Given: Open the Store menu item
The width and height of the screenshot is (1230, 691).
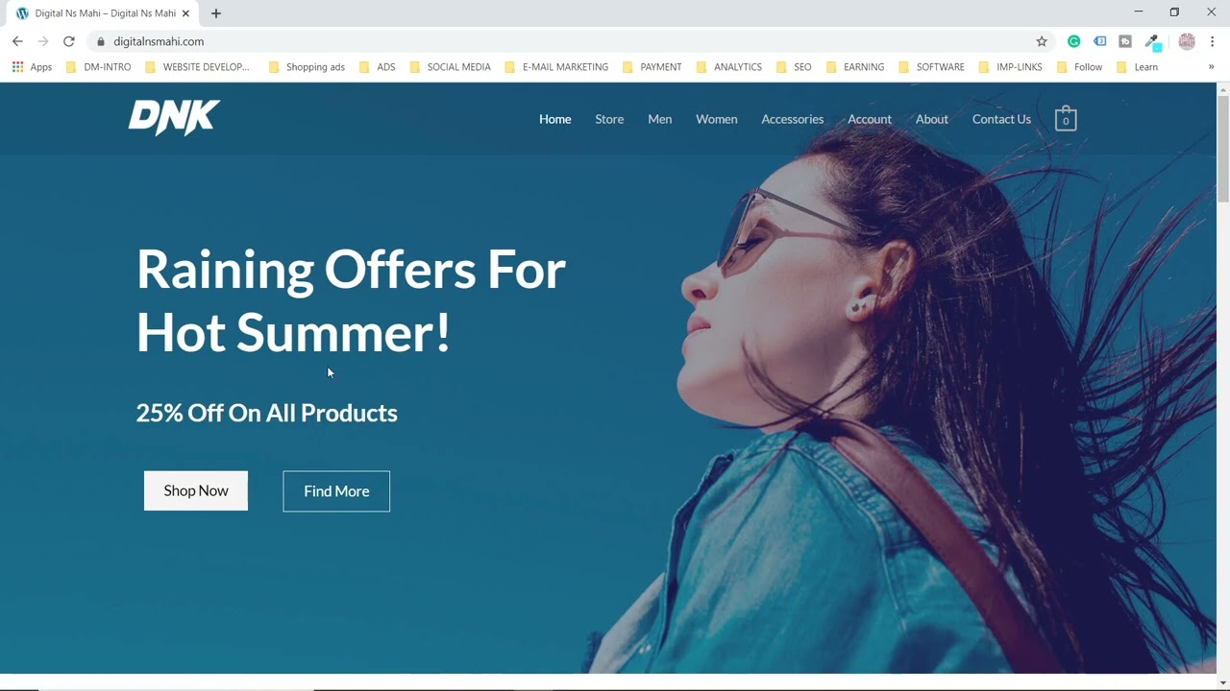Looking at the screenshot, I should click(x=609, y=119).
